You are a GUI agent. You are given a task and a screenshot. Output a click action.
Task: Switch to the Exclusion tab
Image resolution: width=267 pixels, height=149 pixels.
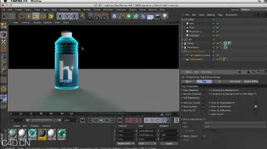coord(235,82)
